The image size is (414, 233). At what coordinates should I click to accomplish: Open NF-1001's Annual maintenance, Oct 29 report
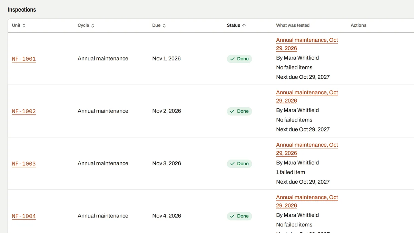(x=307, y=44)
